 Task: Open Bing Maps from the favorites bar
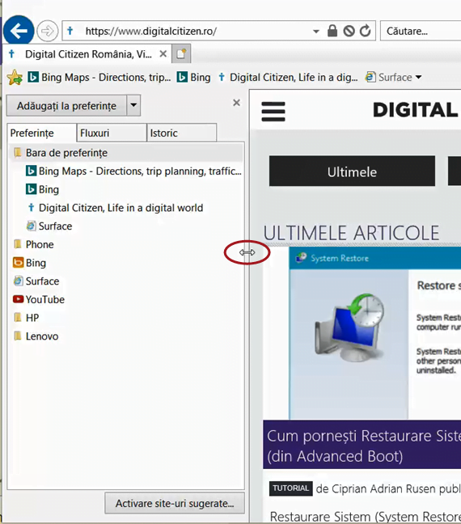pyautogui.click(x=99, y=78)
